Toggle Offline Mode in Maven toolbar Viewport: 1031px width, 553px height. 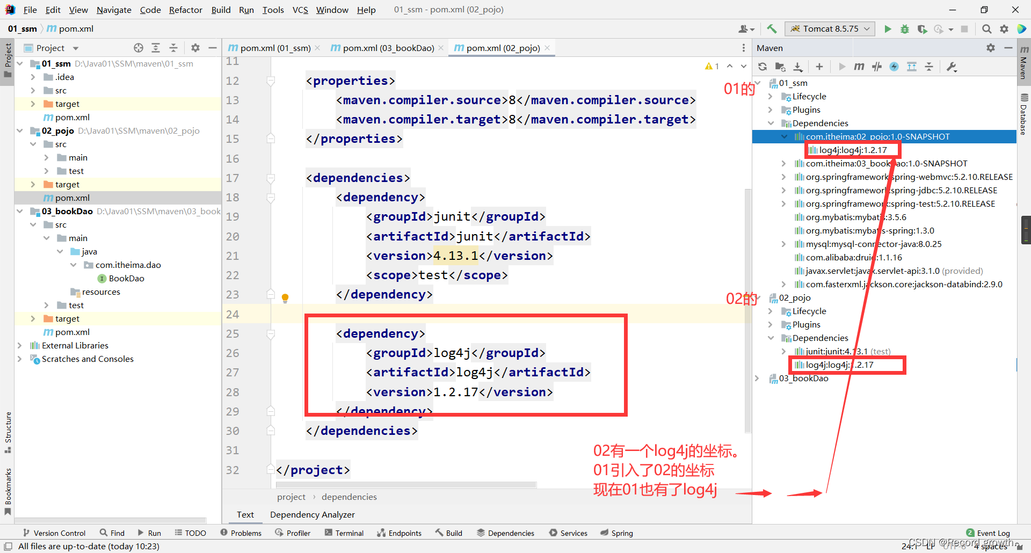point(877,67)
